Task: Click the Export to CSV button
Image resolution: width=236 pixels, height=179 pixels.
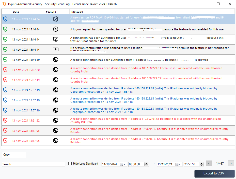Action: 214,173
